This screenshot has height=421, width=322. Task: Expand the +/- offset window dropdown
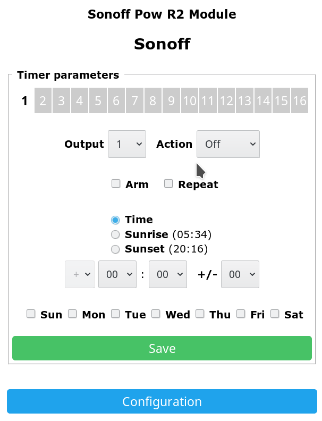(x=240, y=274)
